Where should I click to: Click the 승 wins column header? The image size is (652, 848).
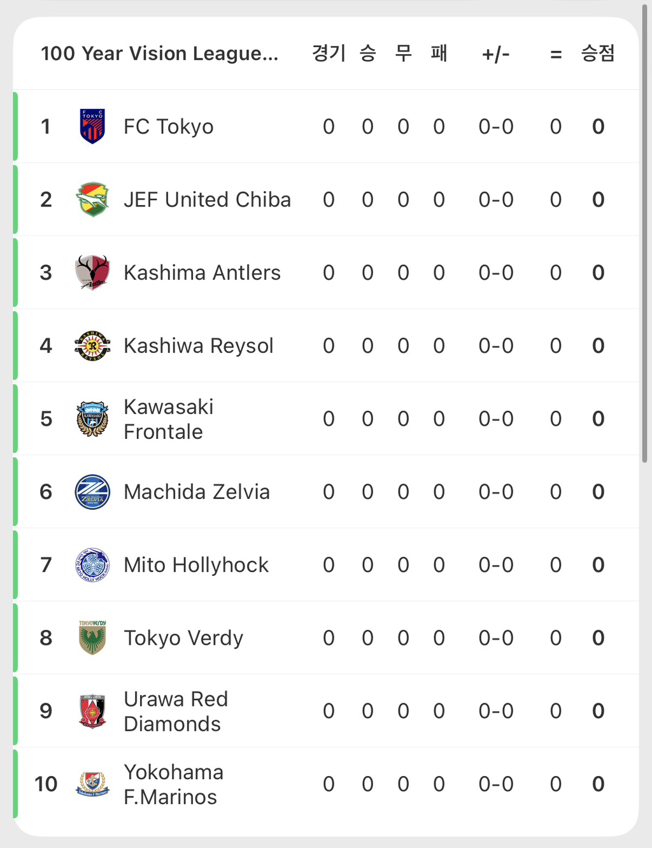click(x=367, y=54)
